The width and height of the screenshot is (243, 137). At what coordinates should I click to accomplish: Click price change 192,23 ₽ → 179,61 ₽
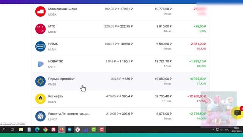click(118, 9)
